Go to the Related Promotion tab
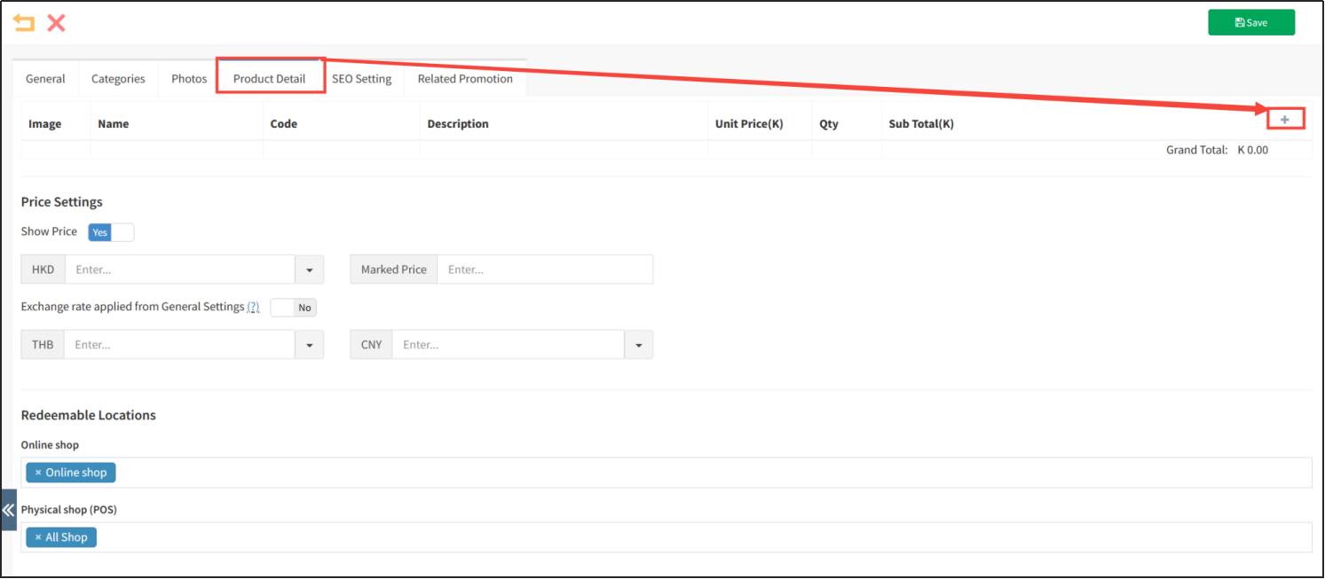The height and width of the screenshot is (579, 1325). point(465,79)
